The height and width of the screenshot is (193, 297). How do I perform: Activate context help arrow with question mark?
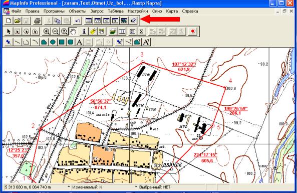(133, 21)
